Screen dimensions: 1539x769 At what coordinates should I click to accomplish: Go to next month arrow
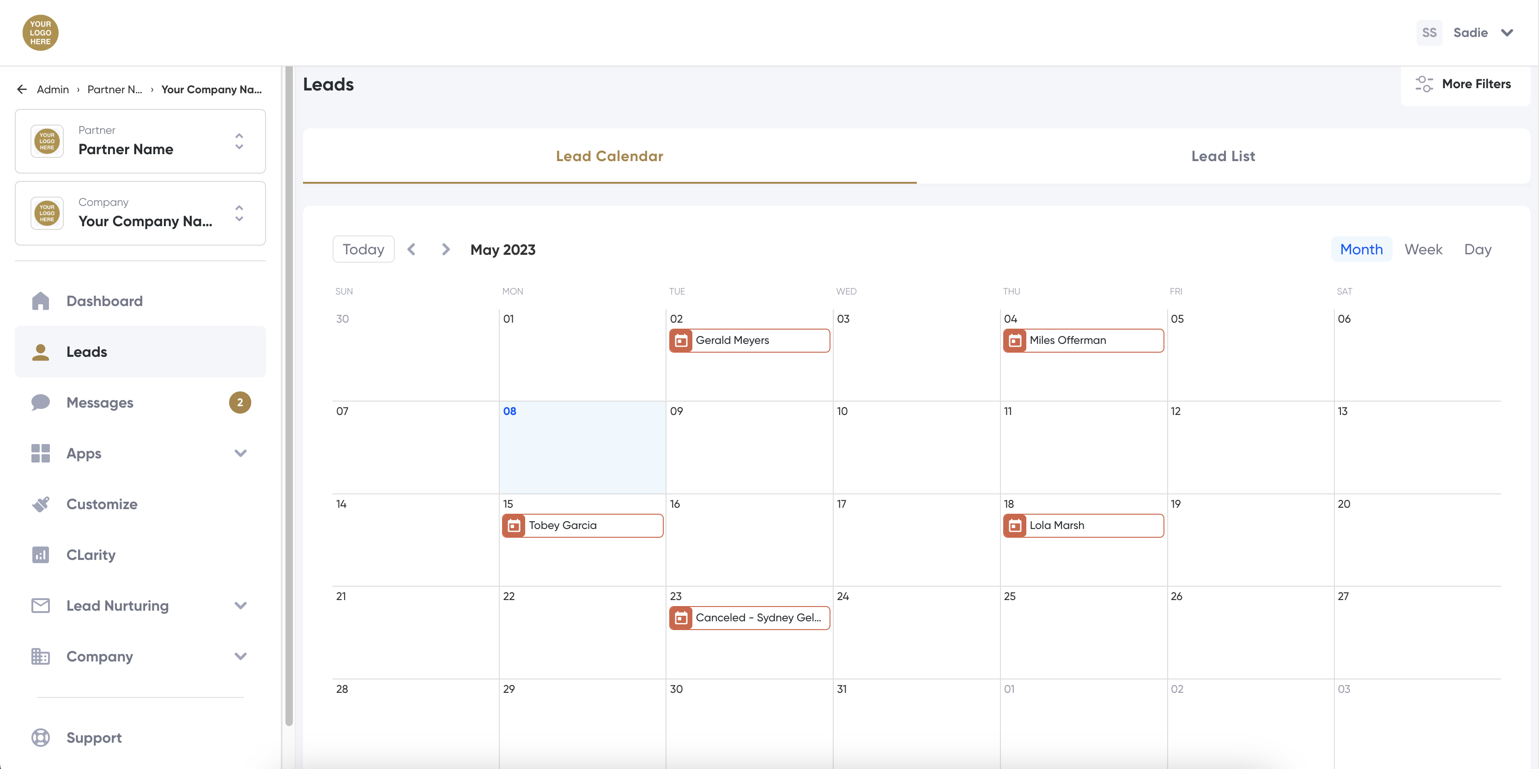tap(445, 250)
